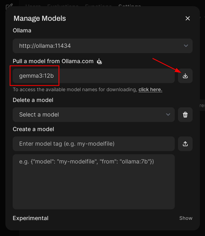The width and height of the screenshot is (205, 236).
Task: Click the trash icon to delete a model
Action: click(x=185, y=115)
